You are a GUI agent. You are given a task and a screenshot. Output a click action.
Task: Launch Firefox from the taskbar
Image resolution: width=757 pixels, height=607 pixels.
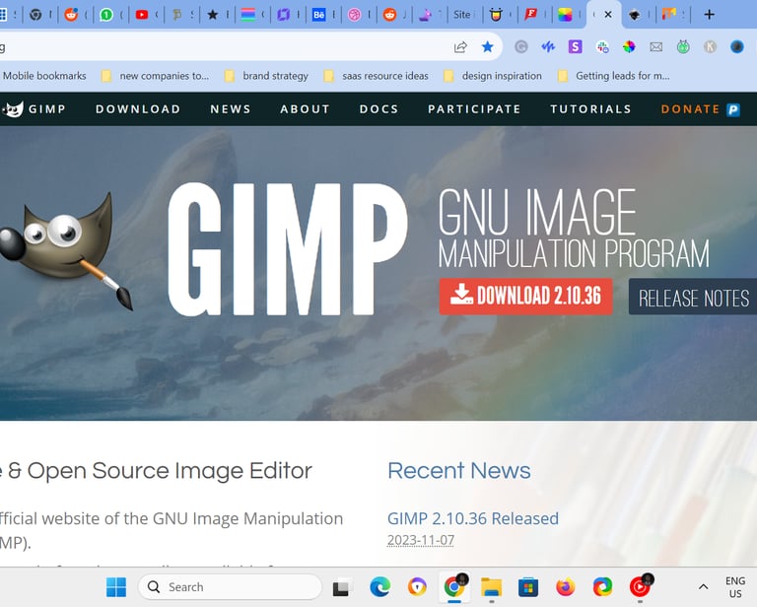(566, 587)
